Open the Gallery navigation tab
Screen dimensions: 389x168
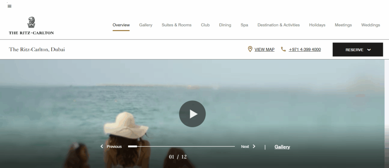[x=145, y=25]
